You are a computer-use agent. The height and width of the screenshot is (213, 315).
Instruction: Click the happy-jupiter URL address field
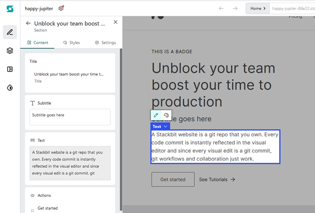pos(292,9)
